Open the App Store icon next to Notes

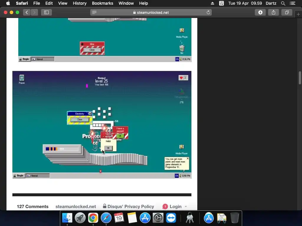(x=145, y=218)
